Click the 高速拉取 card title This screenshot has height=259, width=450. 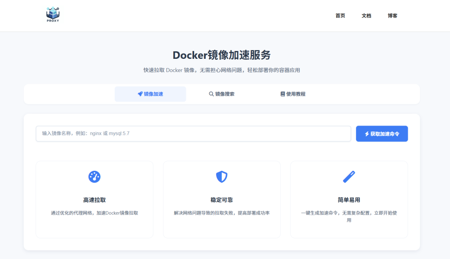94,200
